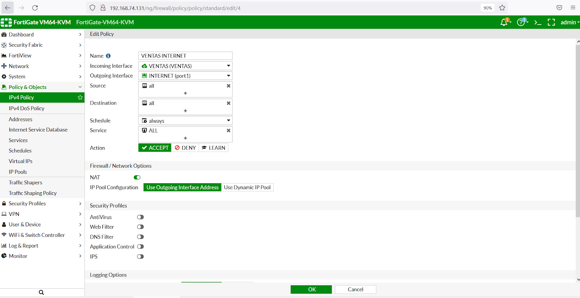Image resolution: width=580 pixels, height=298 pixels.
Task: Click the policy Name input field
Action: pos(185,56)
